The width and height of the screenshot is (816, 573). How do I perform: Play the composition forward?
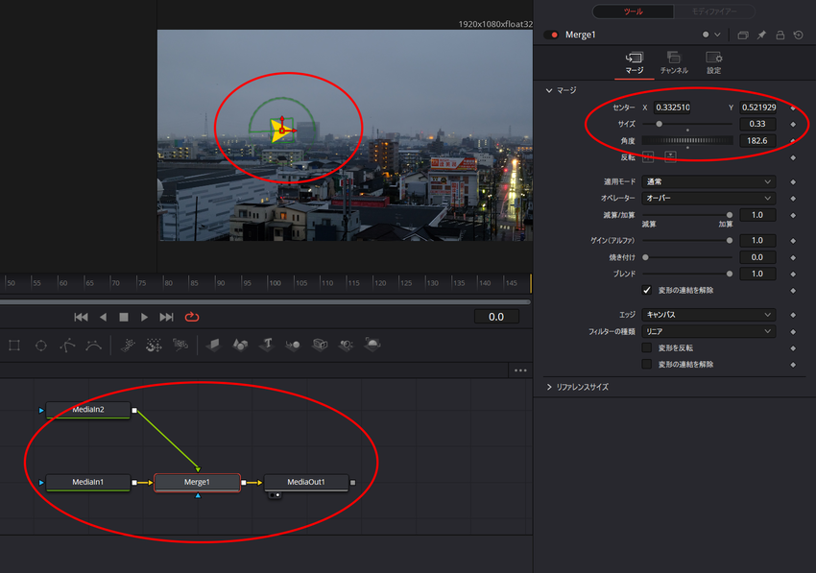pyautogui.click(x=144, y=317)
